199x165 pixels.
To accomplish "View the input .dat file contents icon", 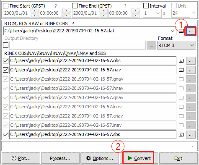I will [181, 31].
